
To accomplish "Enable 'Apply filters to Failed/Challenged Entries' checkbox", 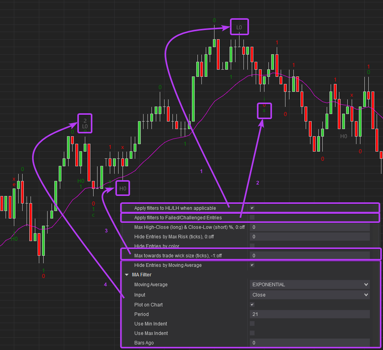I will [252, 217].
